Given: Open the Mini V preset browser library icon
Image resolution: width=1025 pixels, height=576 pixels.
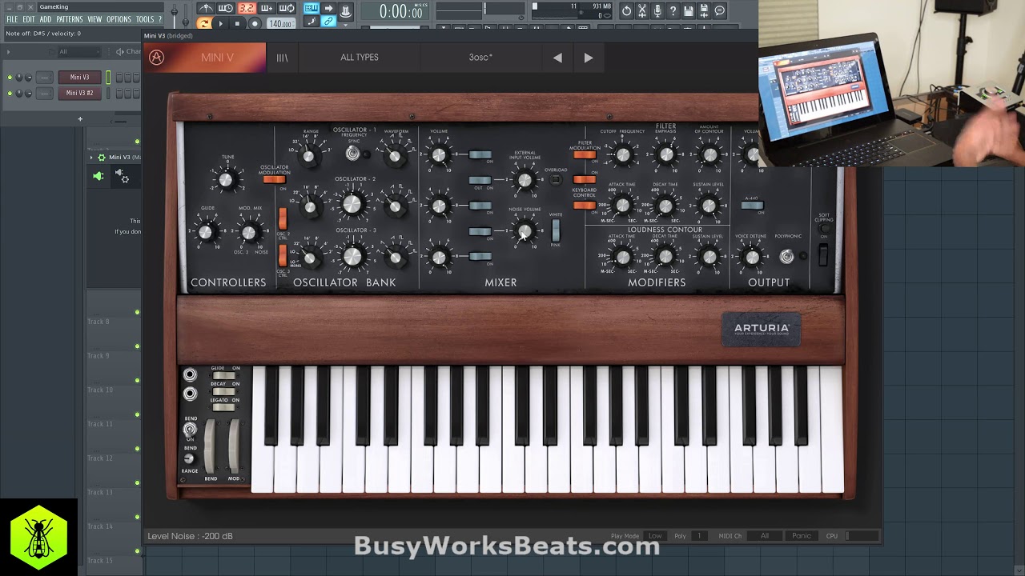Looking at the screenshot, I should coord(282,58).
